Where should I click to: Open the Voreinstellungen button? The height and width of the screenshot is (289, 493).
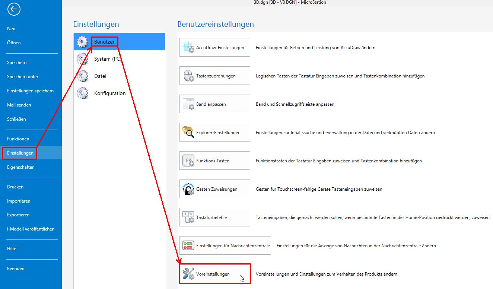click(215, 274)
